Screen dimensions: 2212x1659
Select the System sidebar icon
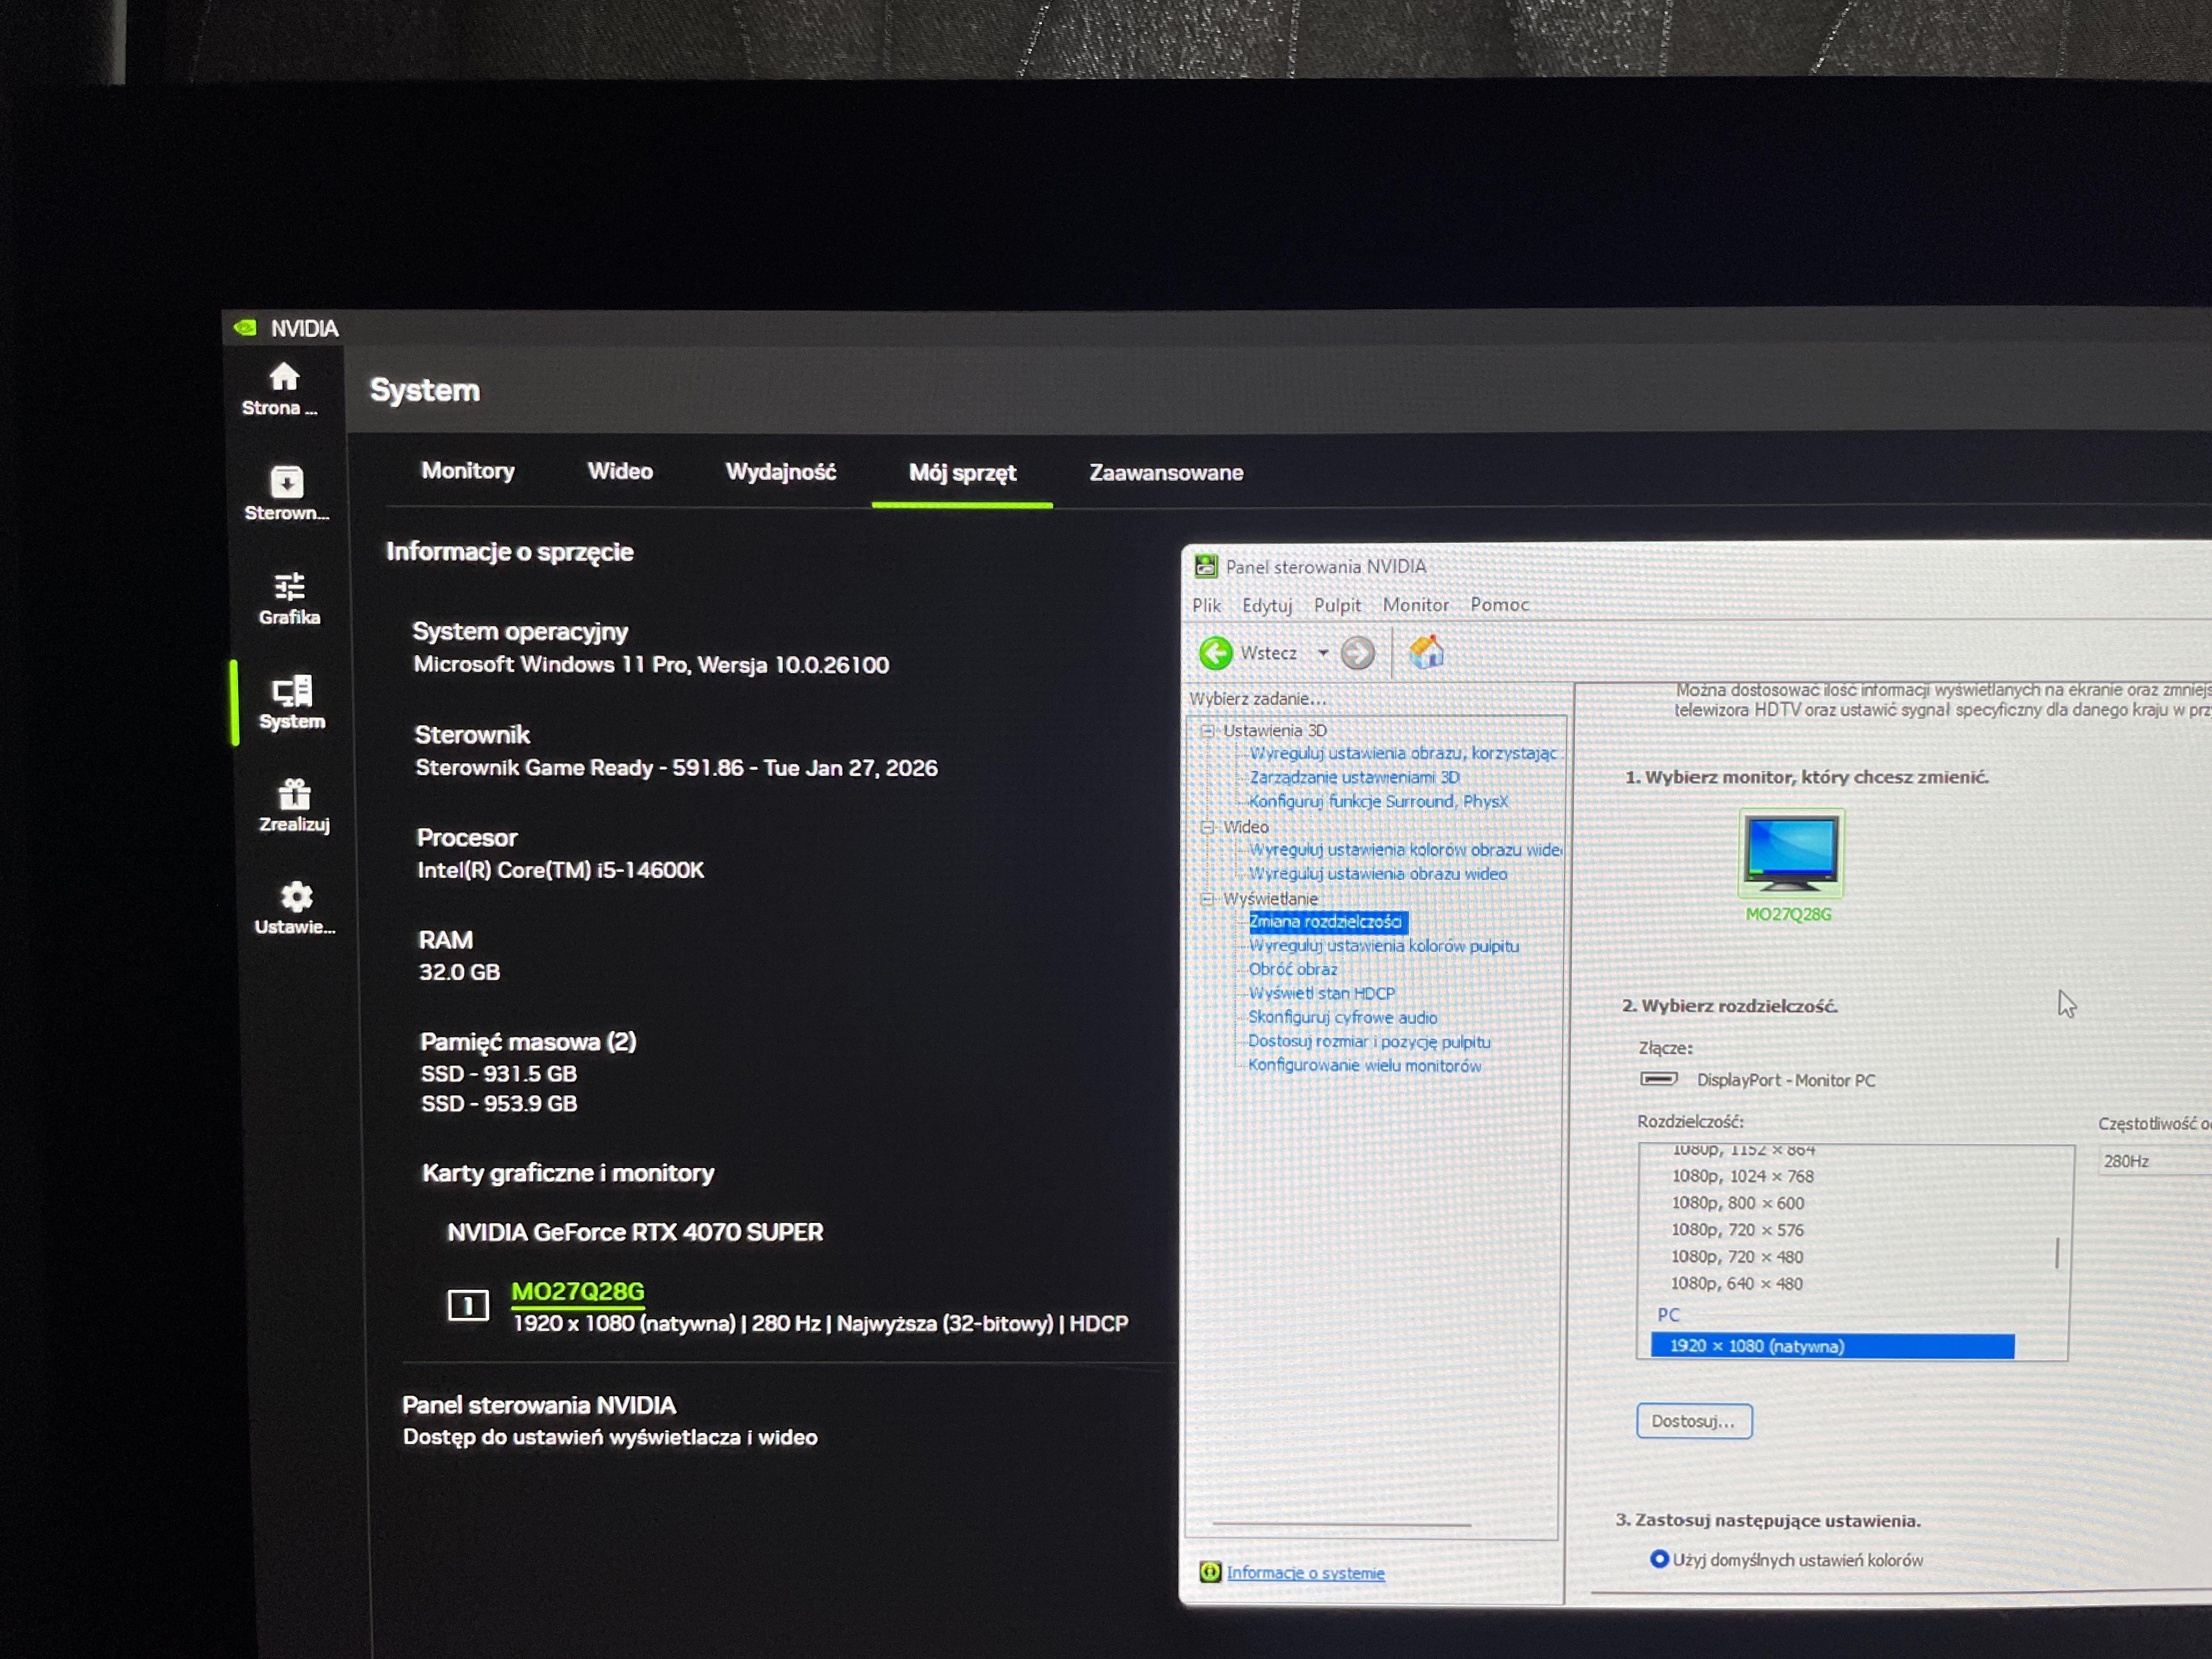tap(292, 691)
